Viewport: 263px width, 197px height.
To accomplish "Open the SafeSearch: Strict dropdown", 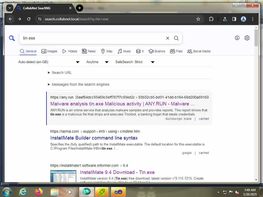I will coord(135,62).
